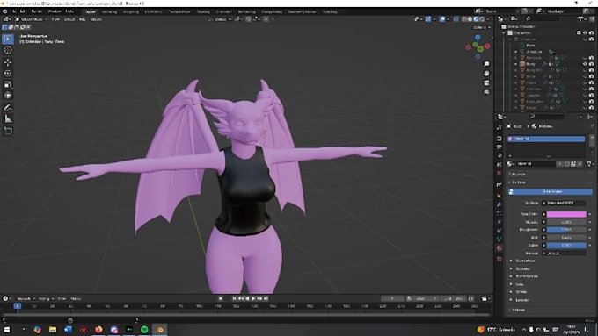Image resolution: width=598 pixels, height=336 pixels.
Task: Toggle Collection visibility eye icon
Action: point(585,32)
